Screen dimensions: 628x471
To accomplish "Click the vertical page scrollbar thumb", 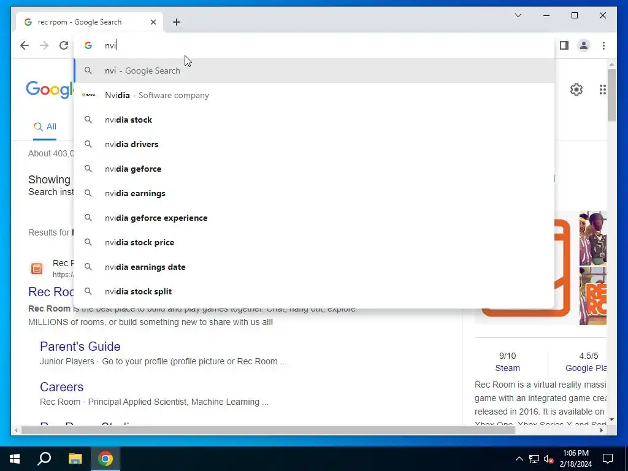I will pyautogui.click(x=611, y=95).
